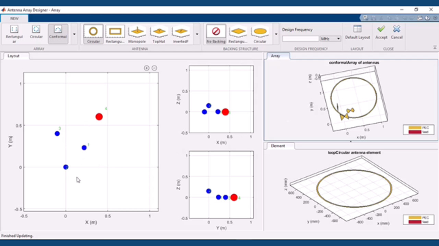Select the TopHat antenna element
This screenshot has width=439, height=246.
point(159,34)
